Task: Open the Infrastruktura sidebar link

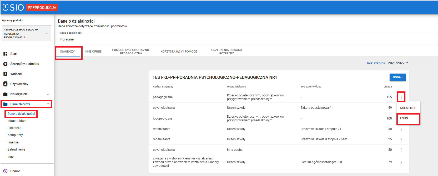Action: coord(17,121)
